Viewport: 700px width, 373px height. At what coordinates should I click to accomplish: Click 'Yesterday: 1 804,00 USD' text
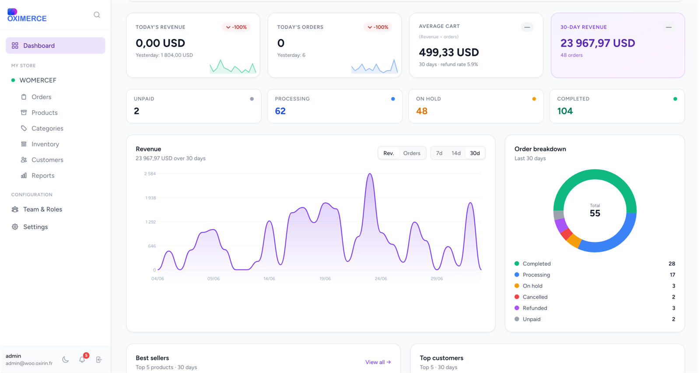[164, 55]
